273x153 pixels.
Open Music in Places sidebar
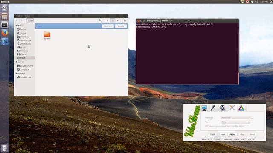coord(21,47)
